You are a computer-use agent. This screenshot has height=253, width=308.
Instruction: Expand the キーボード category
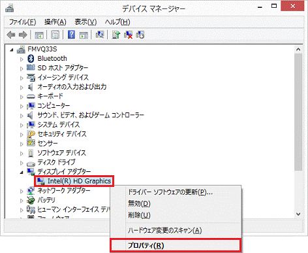[22, 97]
